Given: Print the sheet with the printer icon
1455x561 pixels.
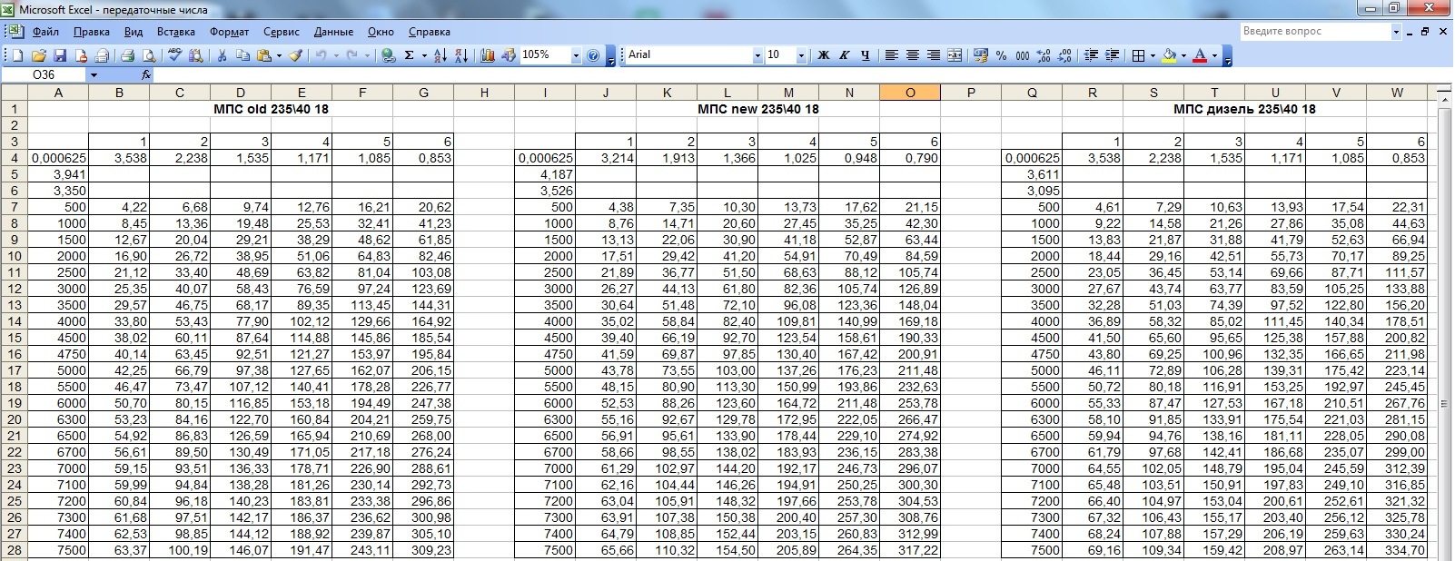Looking at the screenshot, I should 128,55.
